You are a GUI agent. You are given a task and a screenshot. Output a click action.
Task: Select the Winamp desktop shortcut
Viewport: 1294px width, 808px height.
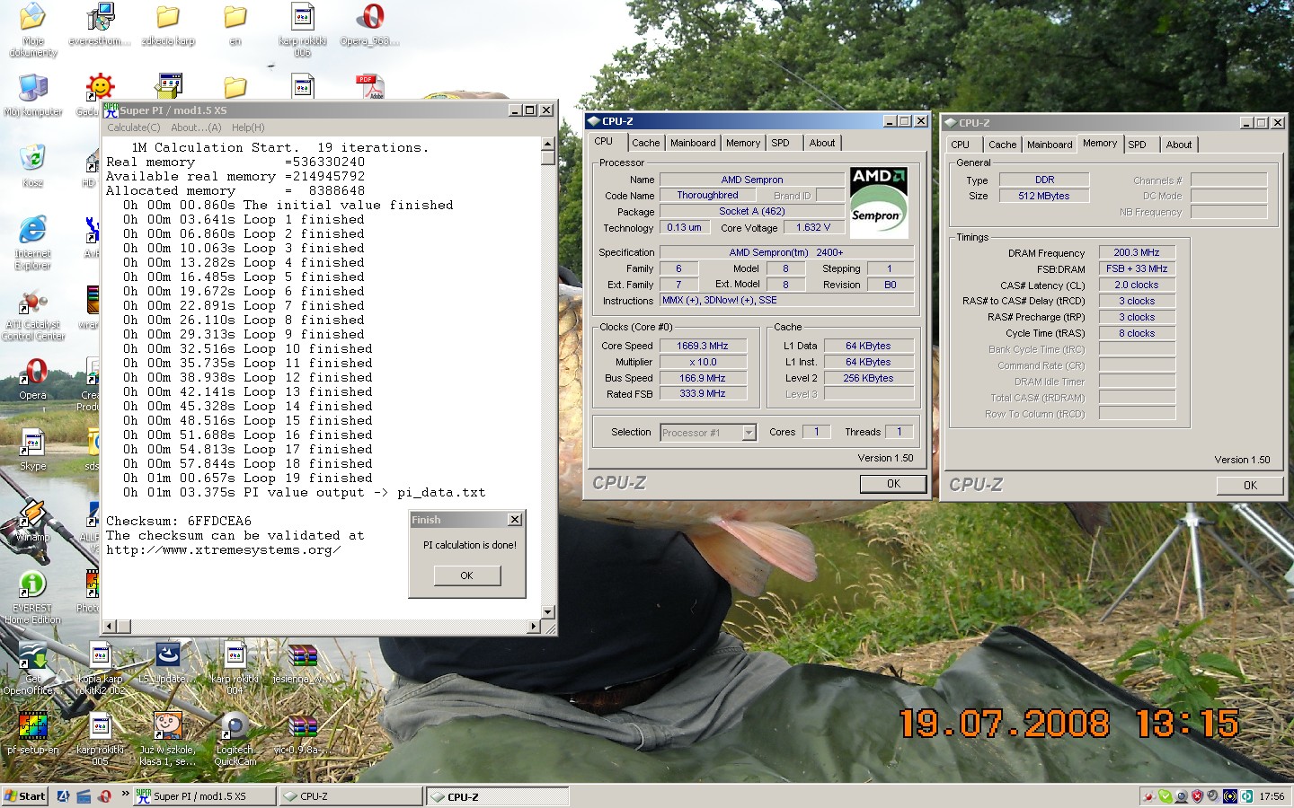(x=33, y=521)
